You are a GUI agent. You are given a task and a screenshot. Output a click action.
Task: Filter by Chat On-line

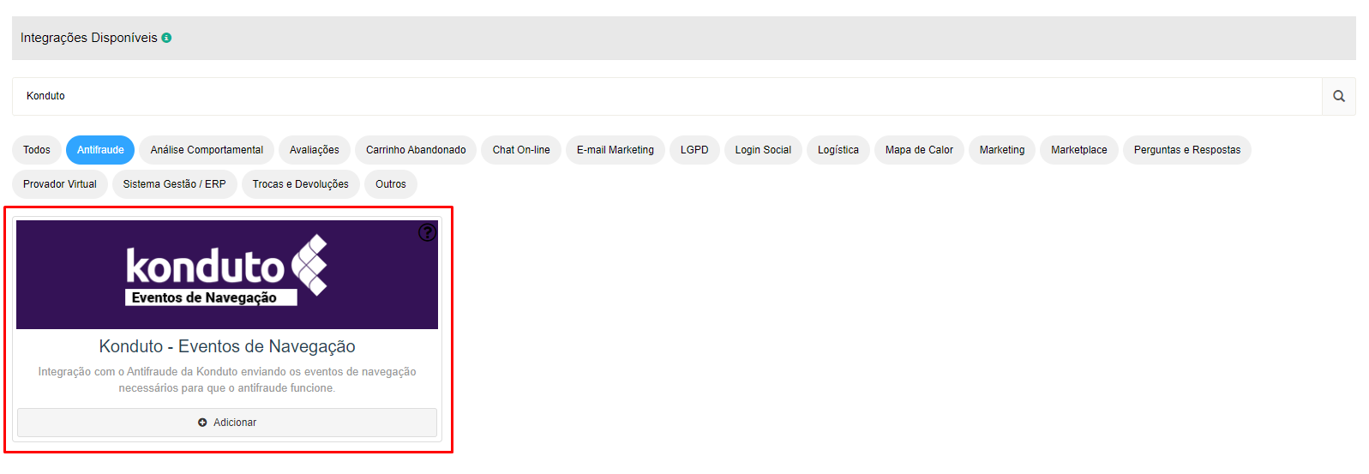point(521,150)
